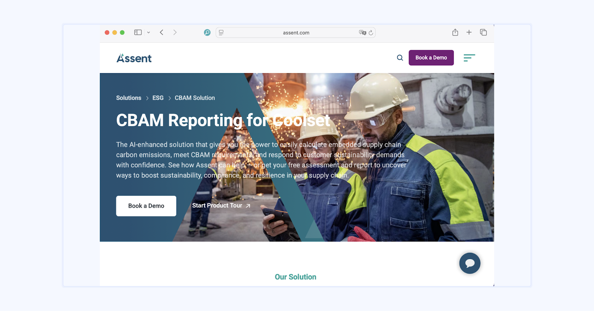Open the translate icon in address bar
Image resolution: width=594 pixels, height=311 pixels.
(x=362, y=32)
